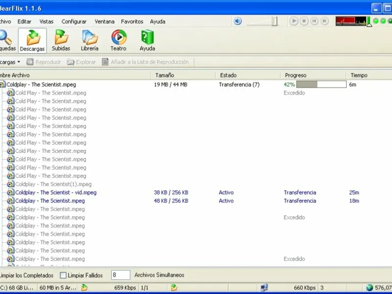The width and height of the screenshot is (392, 294).
Task: Open the Ventana menu
Action: pyautogui.click(x=104, y=22)
